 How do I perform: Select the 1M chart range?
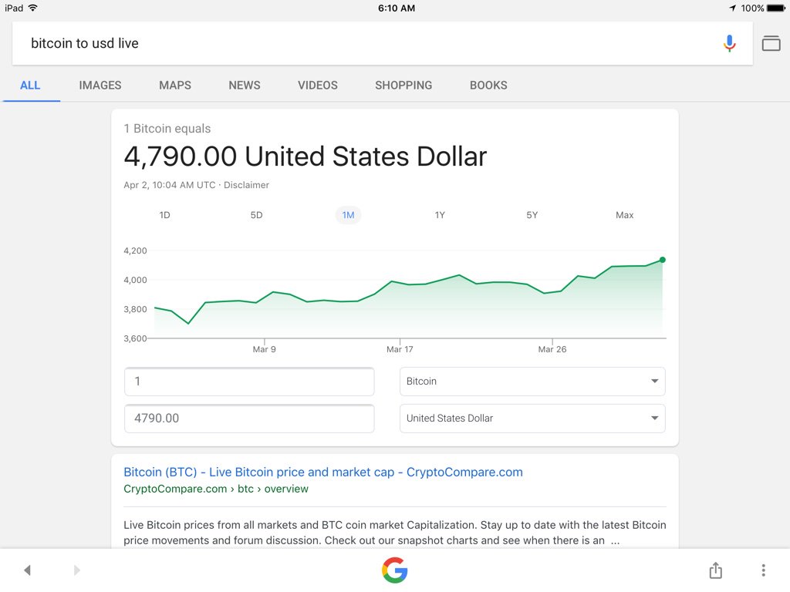[x=348, y=215]
